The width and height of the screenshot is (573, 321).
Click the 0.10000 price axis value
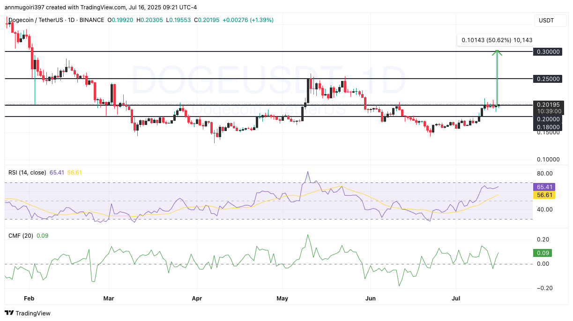[x=548, y=160]
